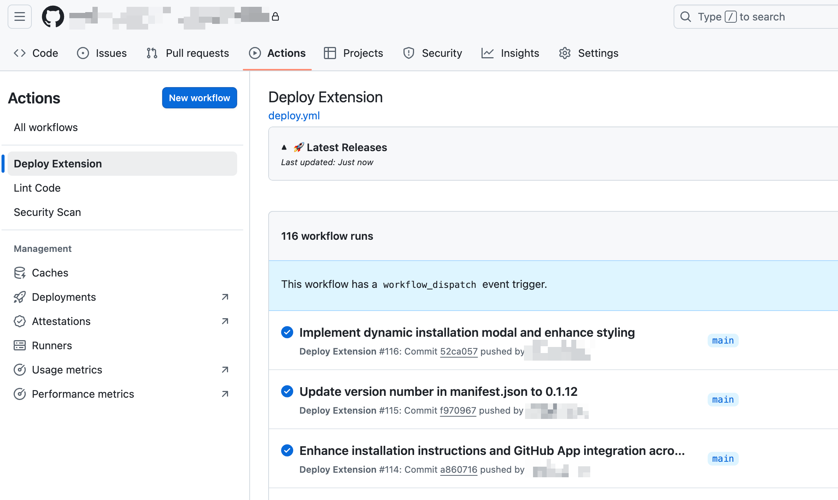Click the New workflow button
The image size is (838, 500).
point(199,98)
